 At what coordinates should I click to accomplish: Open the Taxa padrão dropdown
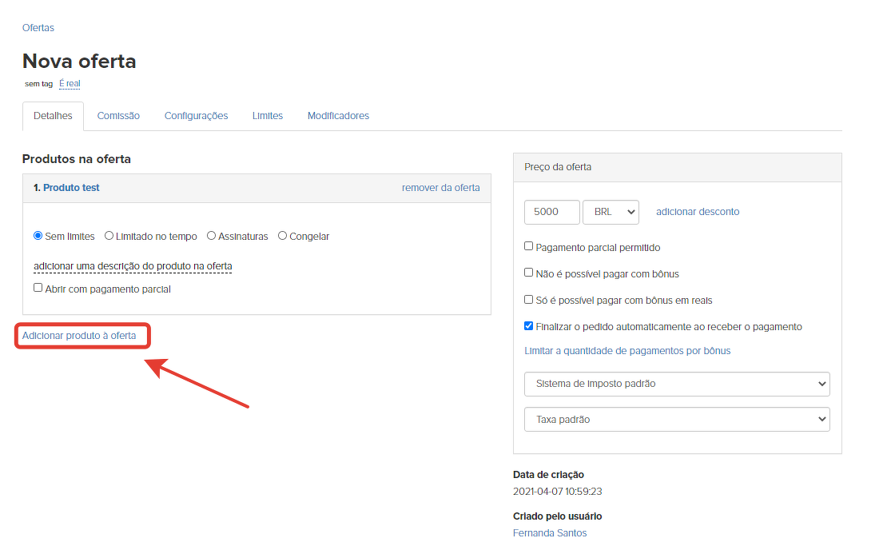click(677, 419)
